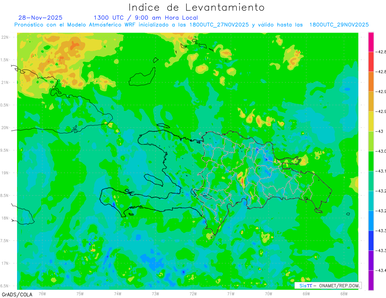Click the gold swatch in the color bar

tap(371, 101)
